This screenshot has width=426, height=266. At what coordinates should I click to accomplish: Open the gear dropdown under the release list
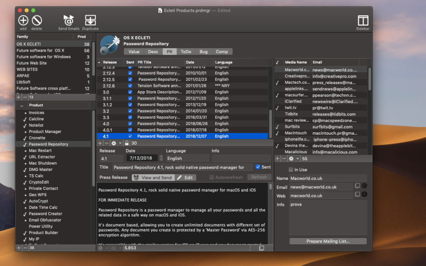click(x=116, y=143)
